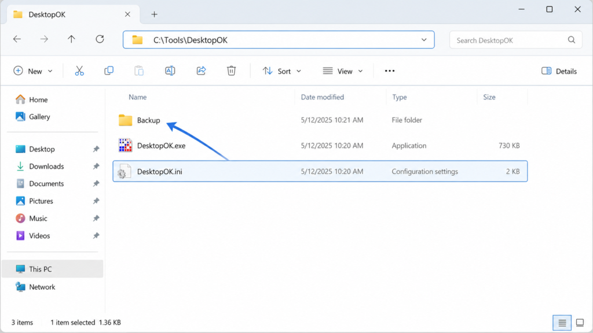Select the Backup folder icon
Image resolution: width=593 pixels, height=333 pixels.
click(x=125, y=120)
